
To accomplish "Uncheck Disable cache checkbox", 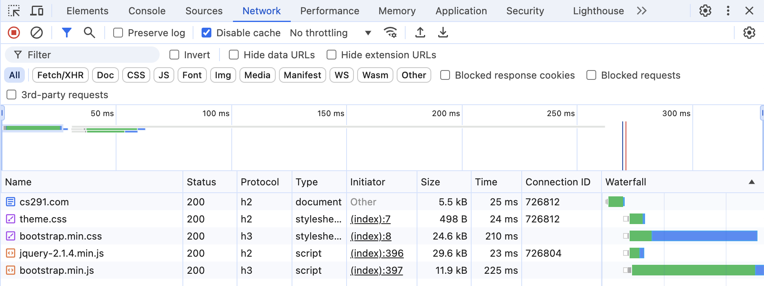I will click(206, 33).
